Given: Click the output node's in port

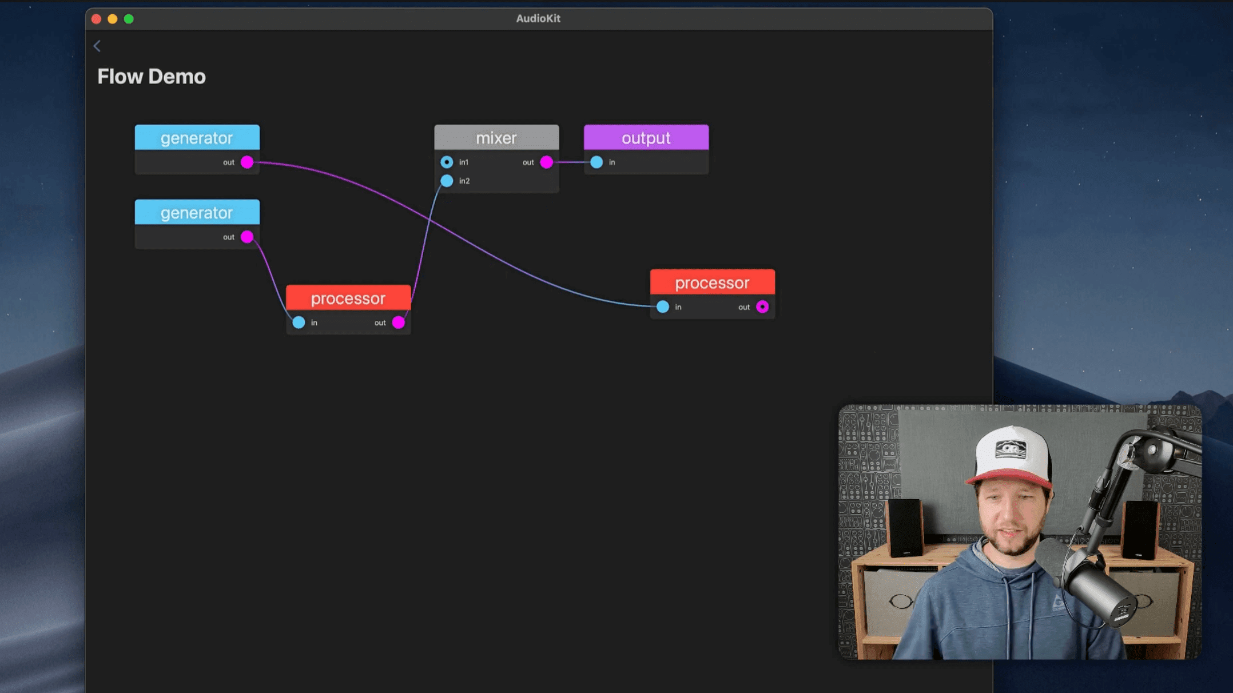Looking at the screenshot, I should pyautogui.click(x=596, y=162).
